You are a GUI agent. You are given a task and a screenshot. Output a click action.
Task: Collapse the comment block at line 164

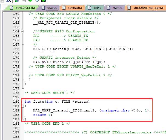click(22, 31)
